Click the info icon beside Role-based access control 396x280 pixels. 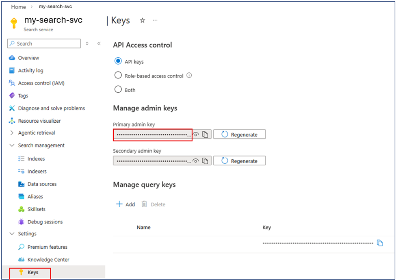(x=189, y=75)
